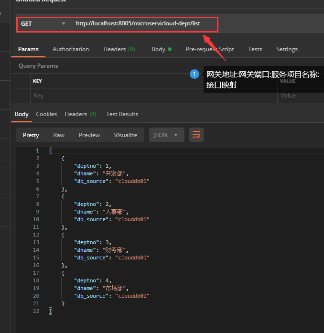Screen dimensions: 324x333
Task: Click the KEY column header
Action: click(37, 81)
